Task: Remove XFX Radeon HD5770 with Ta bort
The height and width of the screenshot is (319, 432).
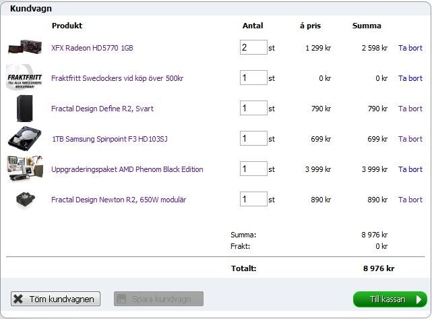Action: click(x=410, y=48)
